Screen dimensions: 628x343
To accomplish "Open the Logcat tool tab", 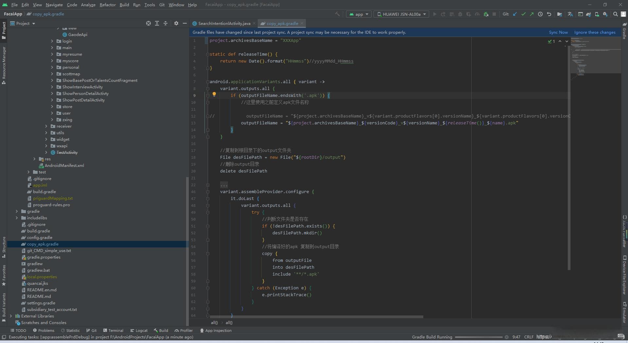I will [x=139, y=331].
